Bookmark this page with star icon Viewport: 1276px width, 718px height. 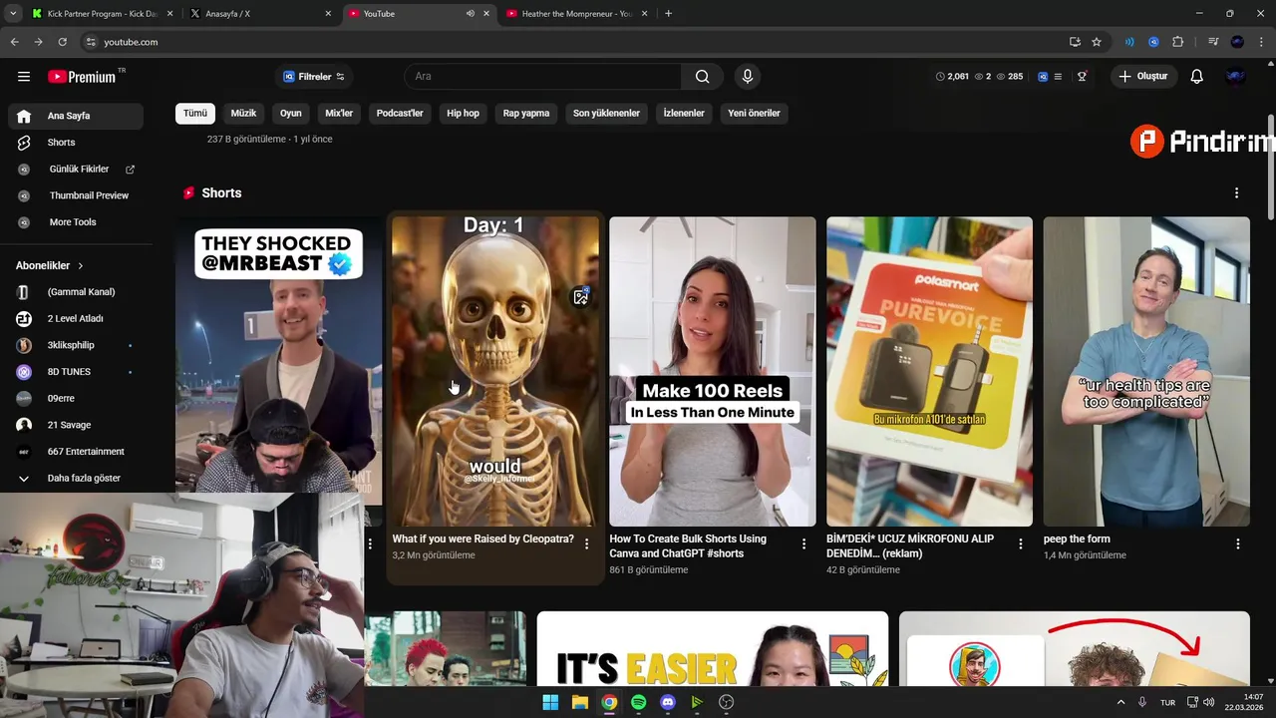[1097, 42]
